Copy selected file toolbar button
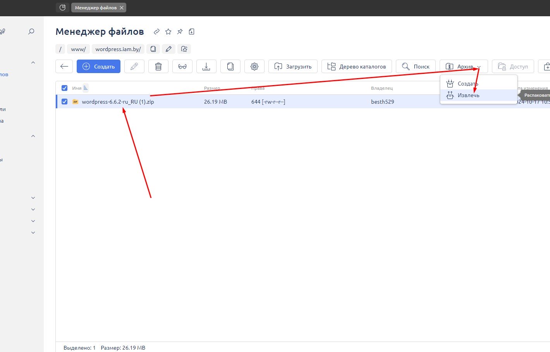Image resolution: width=550 pixels, height=352 pixels. [230, 67]
